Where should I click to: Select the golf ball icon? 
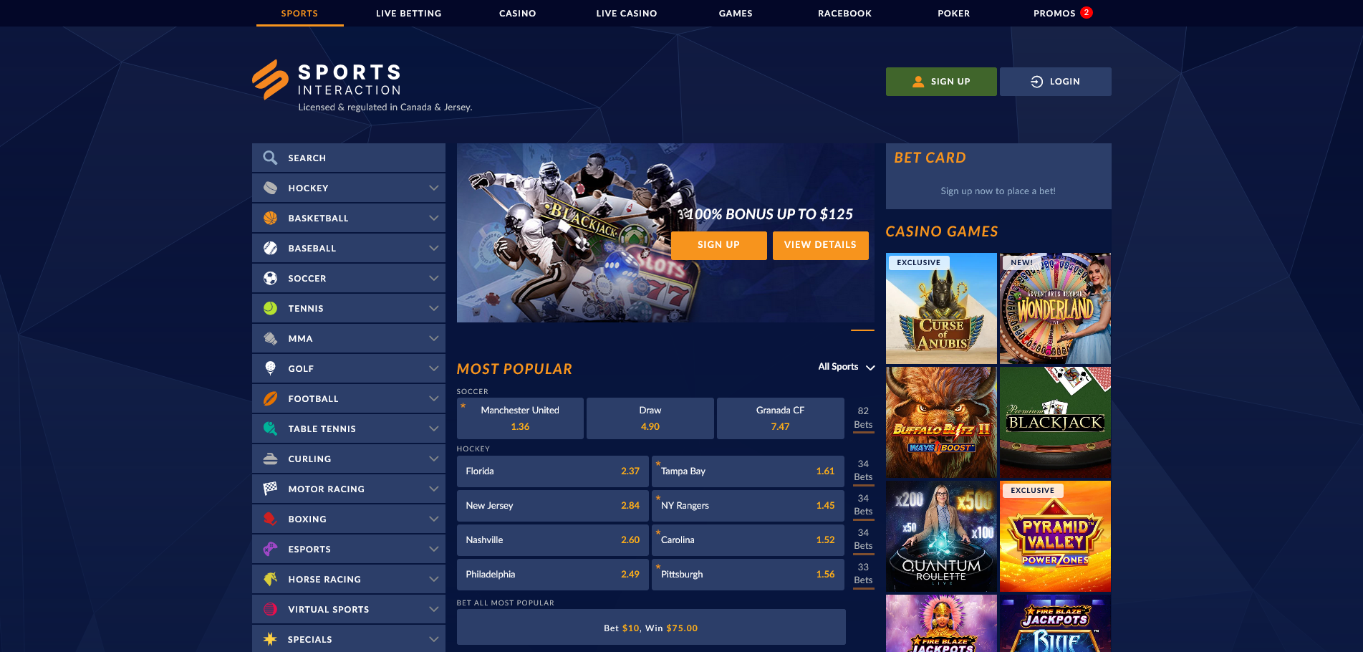click(x=270, y=368)
